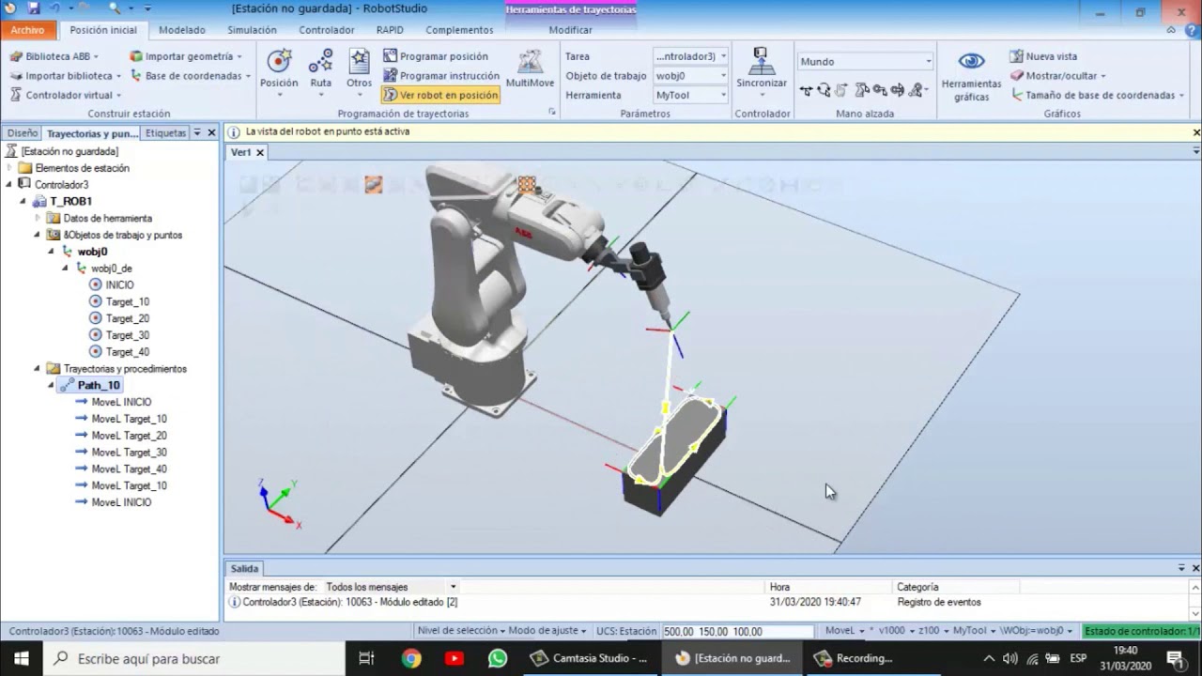Collapse the T_ROB1 task node
1202x676 pixels.
click(23, 201)
